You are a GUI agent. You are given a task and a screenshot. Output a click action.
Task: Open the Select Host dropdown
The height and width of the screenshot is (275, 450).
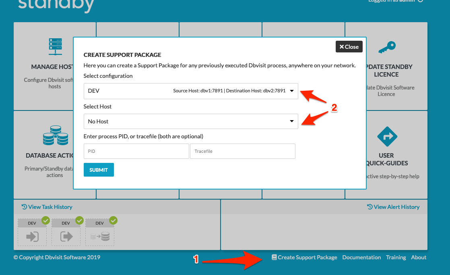191,121
